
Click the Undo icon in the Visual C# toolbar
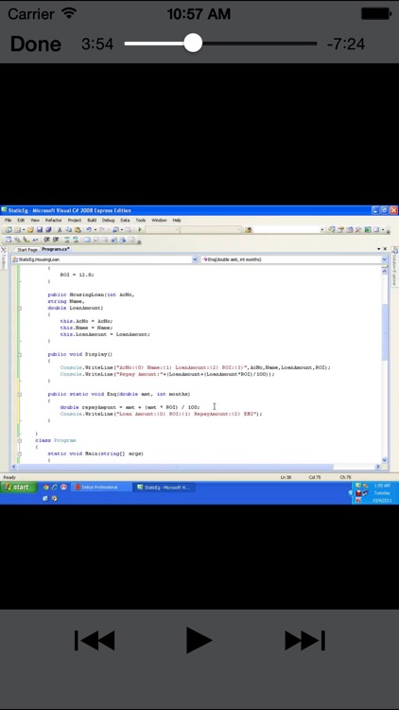click(89, 230)
